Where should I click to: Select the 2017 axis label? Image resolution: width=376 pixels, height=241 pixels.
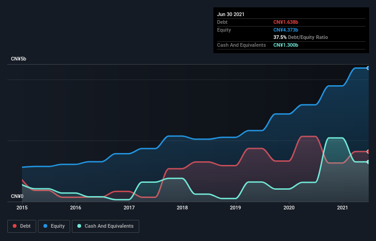[129, 208]
